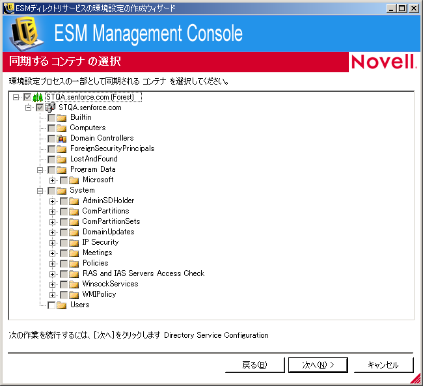The width and height of the screenshot is (423, 386).
Task: Click the AdminSDHolder folder icon
Action: [74, 201]
